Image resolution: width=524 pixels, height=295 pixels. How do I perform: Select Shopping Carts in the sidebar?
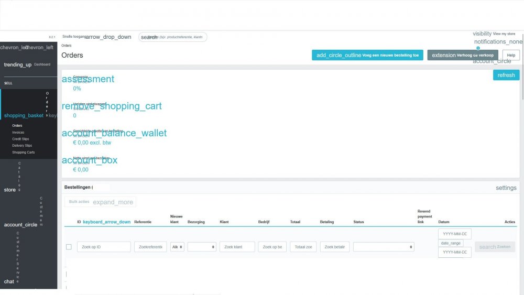[x=24, y=152]
